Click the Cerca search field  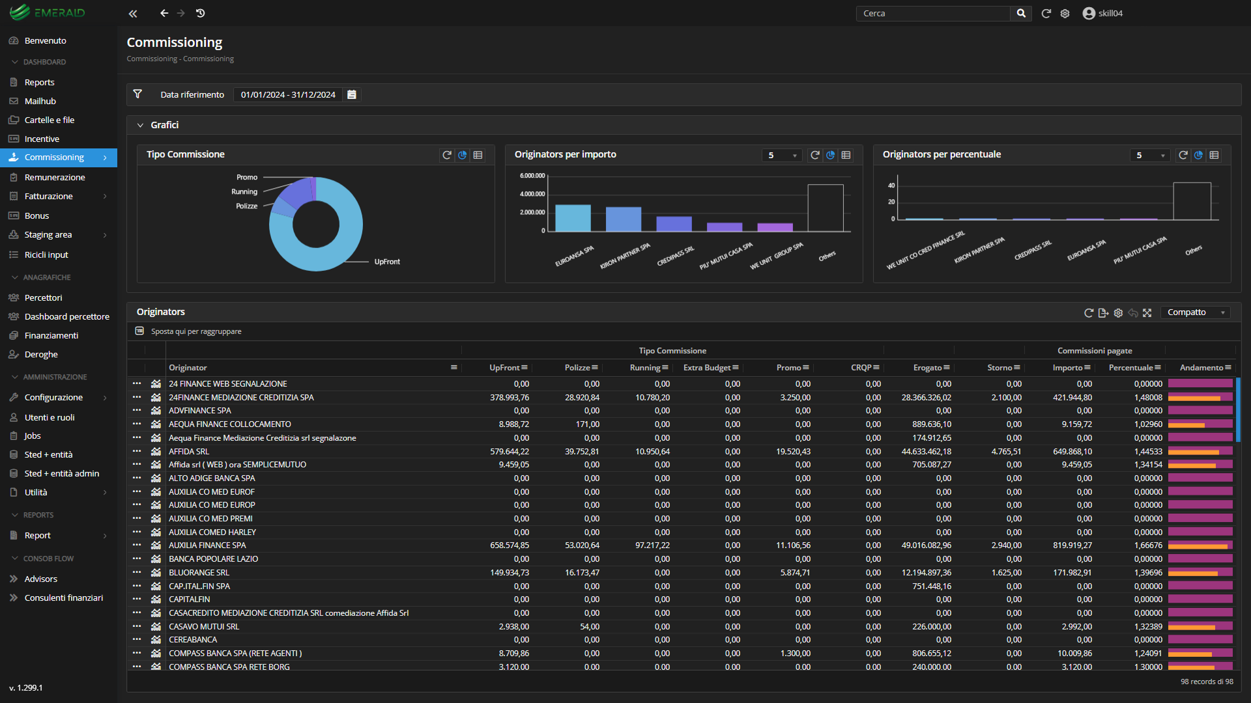(x=933, y=13)
